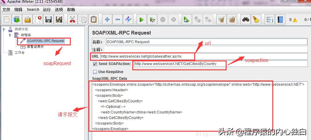Click the <soapenv:Header/> line
The height and width of the screenshot is (140, 311).
coord(112,90)
